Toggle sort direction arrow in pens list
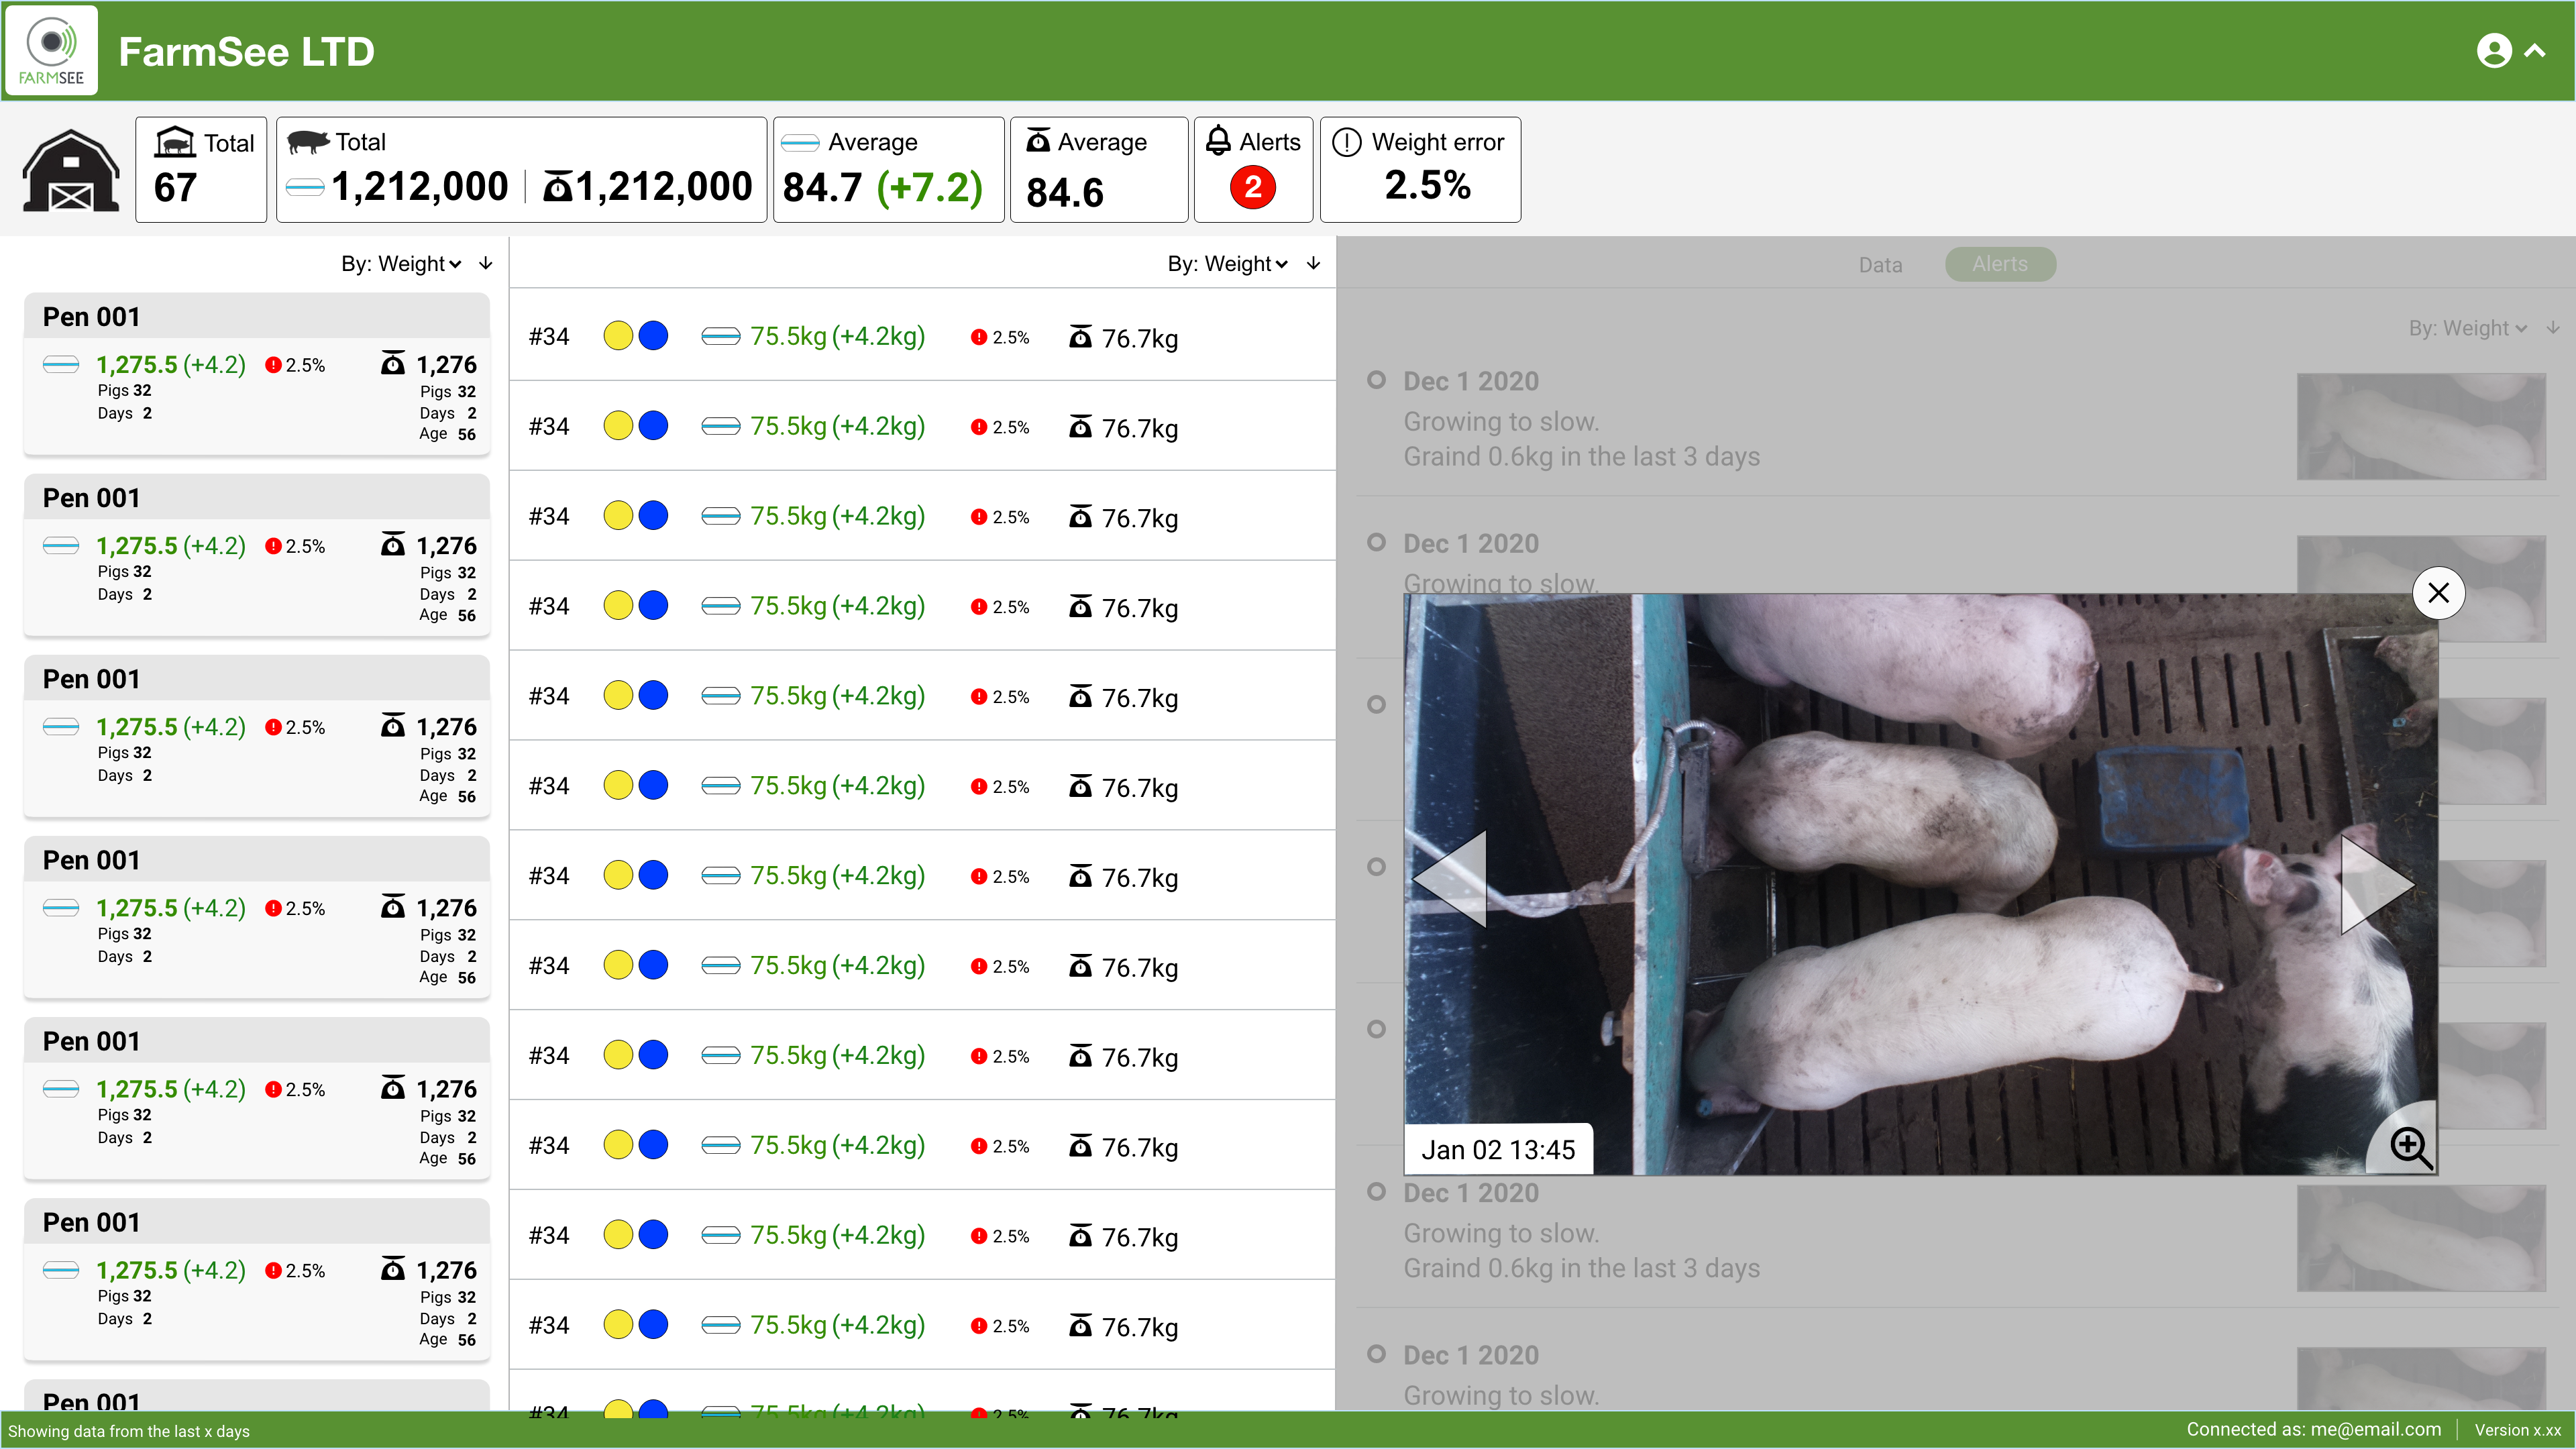 (486, 263)
